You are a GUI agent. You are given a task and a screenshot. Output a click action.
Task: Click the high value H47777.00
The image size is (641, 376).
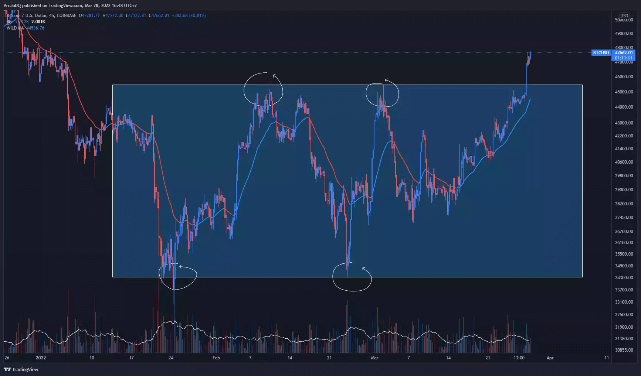113,16
